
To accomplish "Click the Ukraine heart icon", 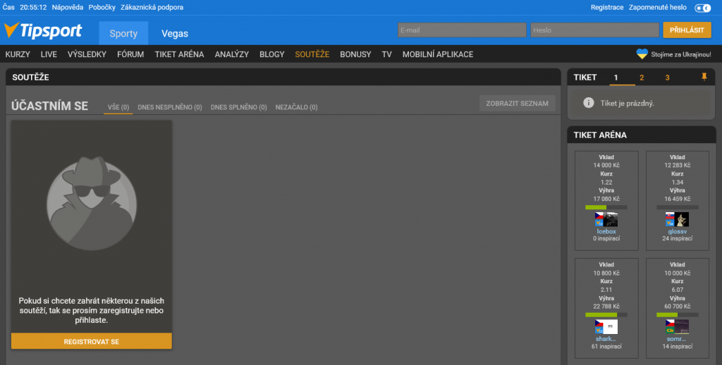I will click(x=642, y=54).
